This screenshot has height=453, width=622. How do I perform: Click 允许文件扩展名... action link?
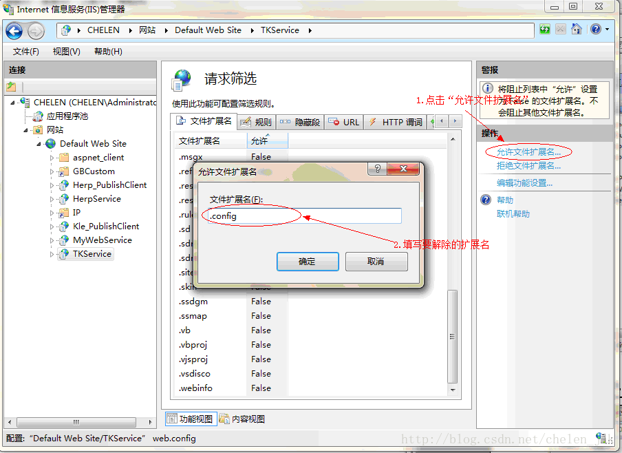(529, 152)
